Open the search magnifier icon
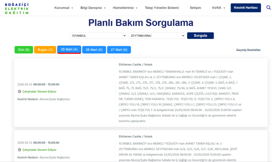The height and width of the screenshot is (162, 272). pyautogui.click(x=269, y=8)
